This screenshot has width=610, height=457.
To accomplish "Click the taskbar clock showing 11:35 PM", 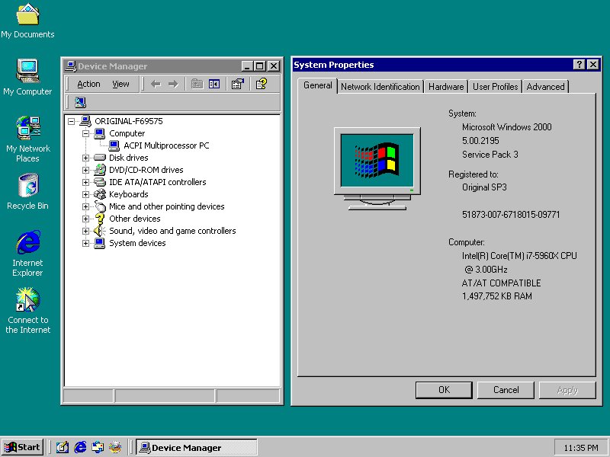I will point(581,448).
